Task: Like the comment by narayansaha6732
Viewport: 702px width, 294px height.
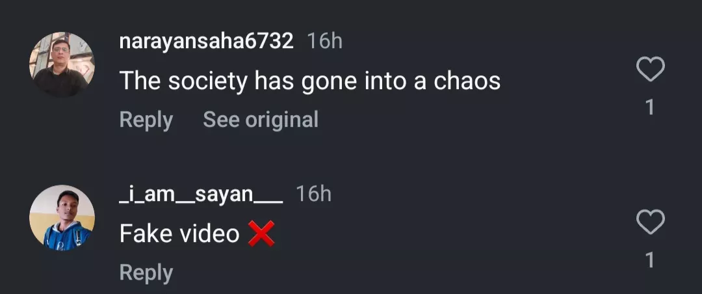Action: 650,70
